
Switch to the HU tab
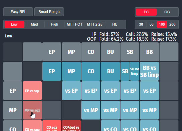pyautogui.click(x=115, y=24)
